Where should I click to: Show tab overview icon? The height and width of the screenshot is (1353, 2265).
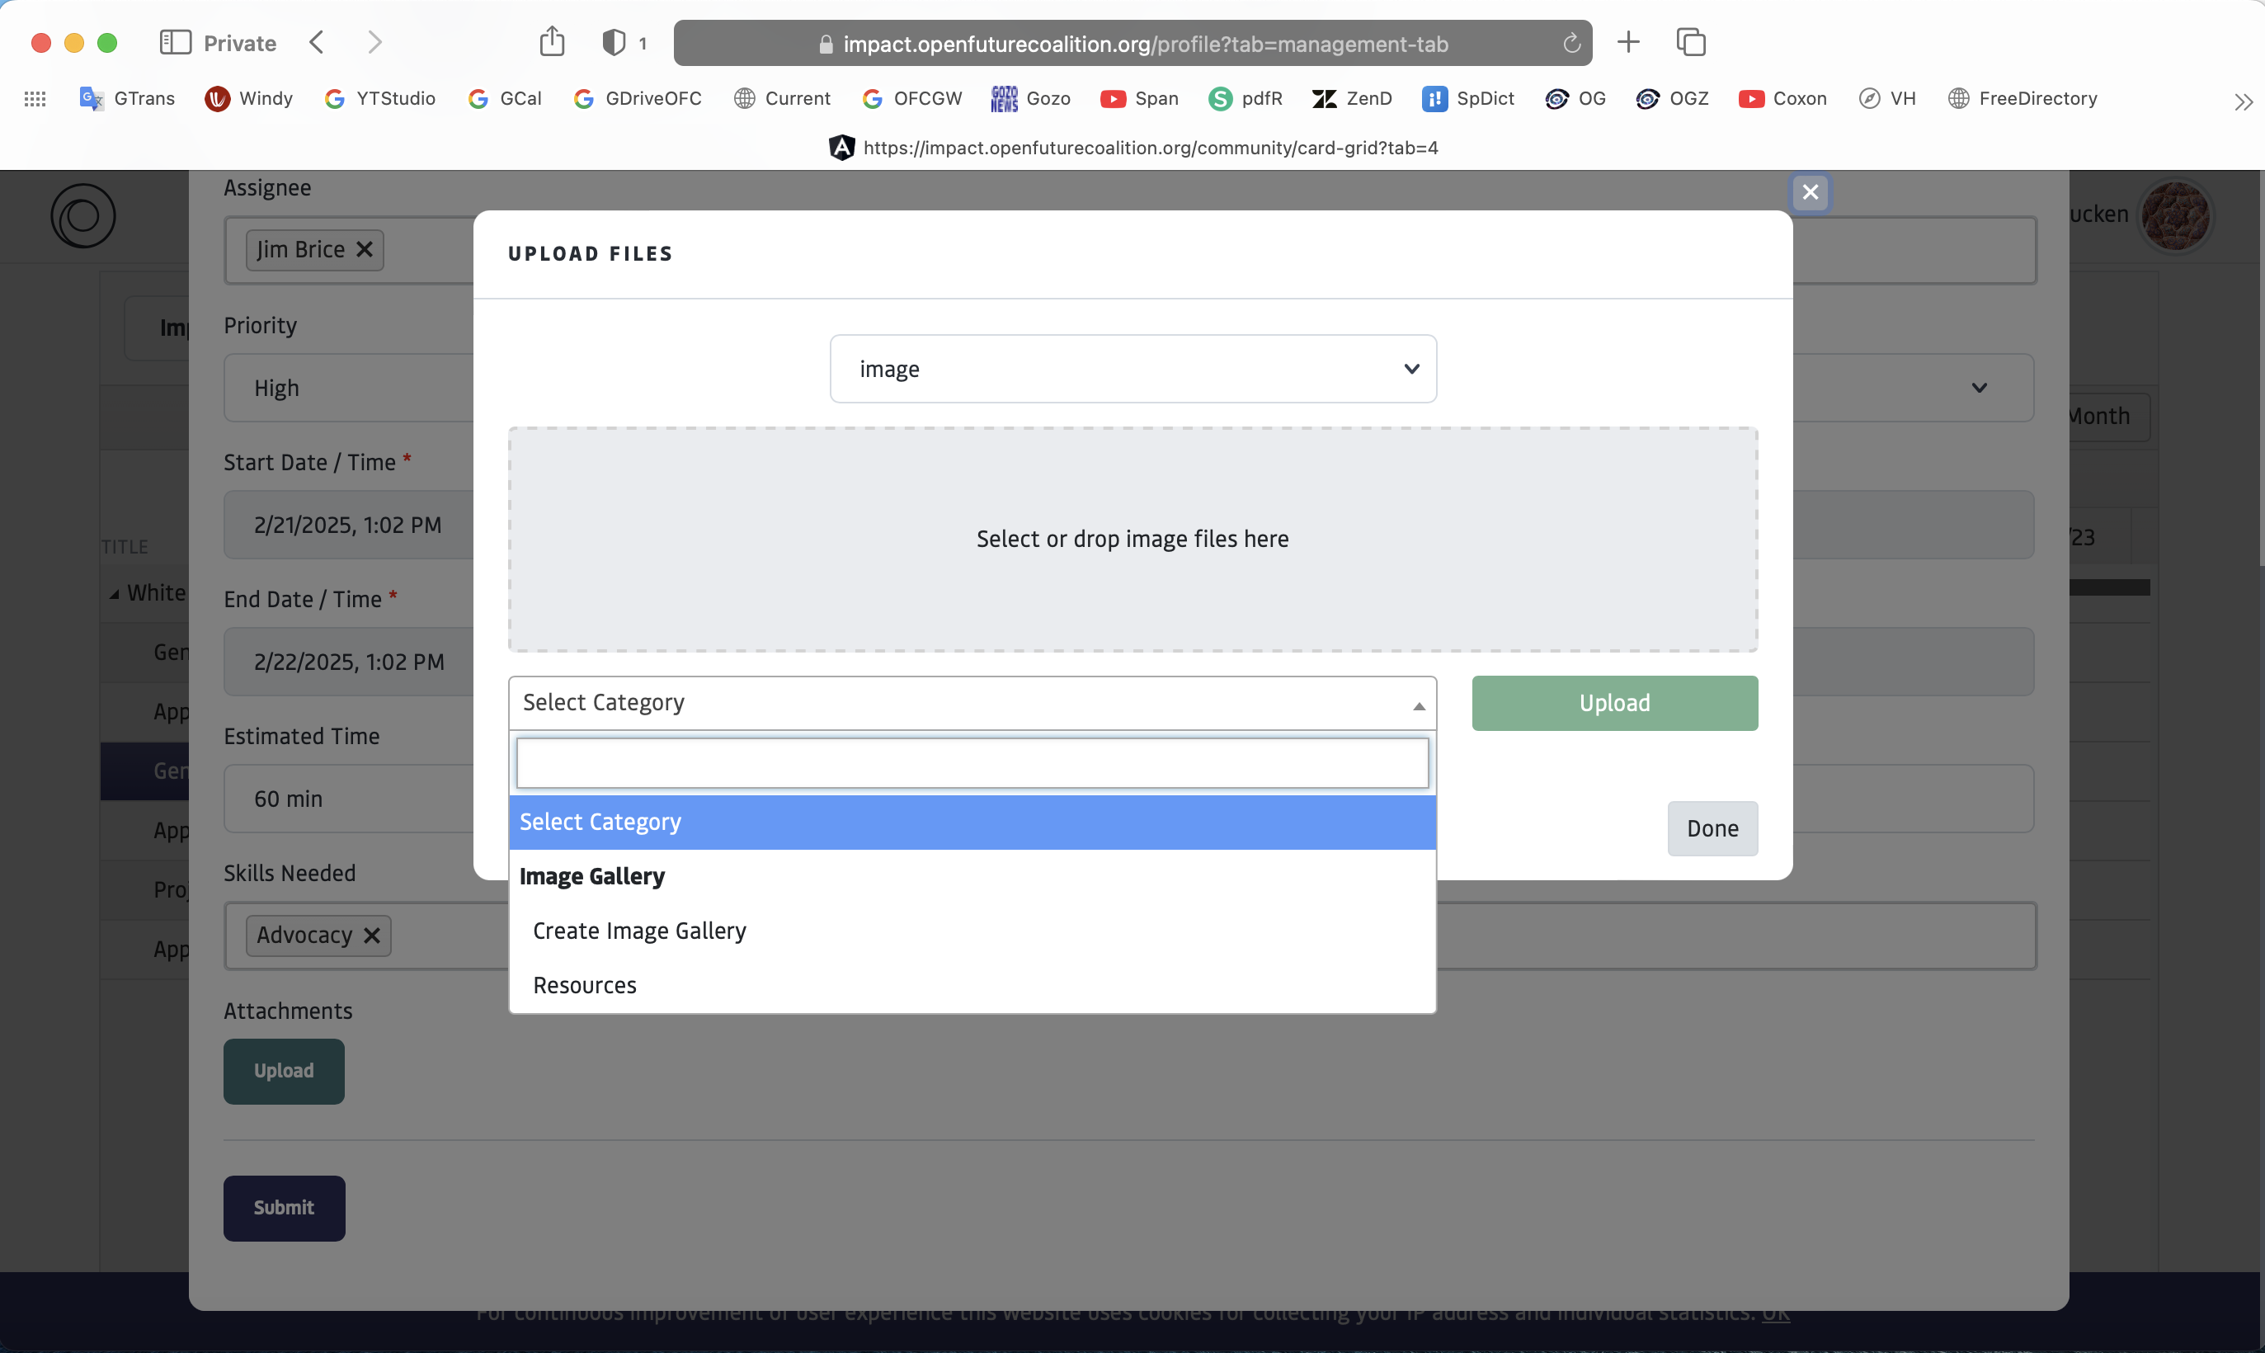click(1691, 42)
